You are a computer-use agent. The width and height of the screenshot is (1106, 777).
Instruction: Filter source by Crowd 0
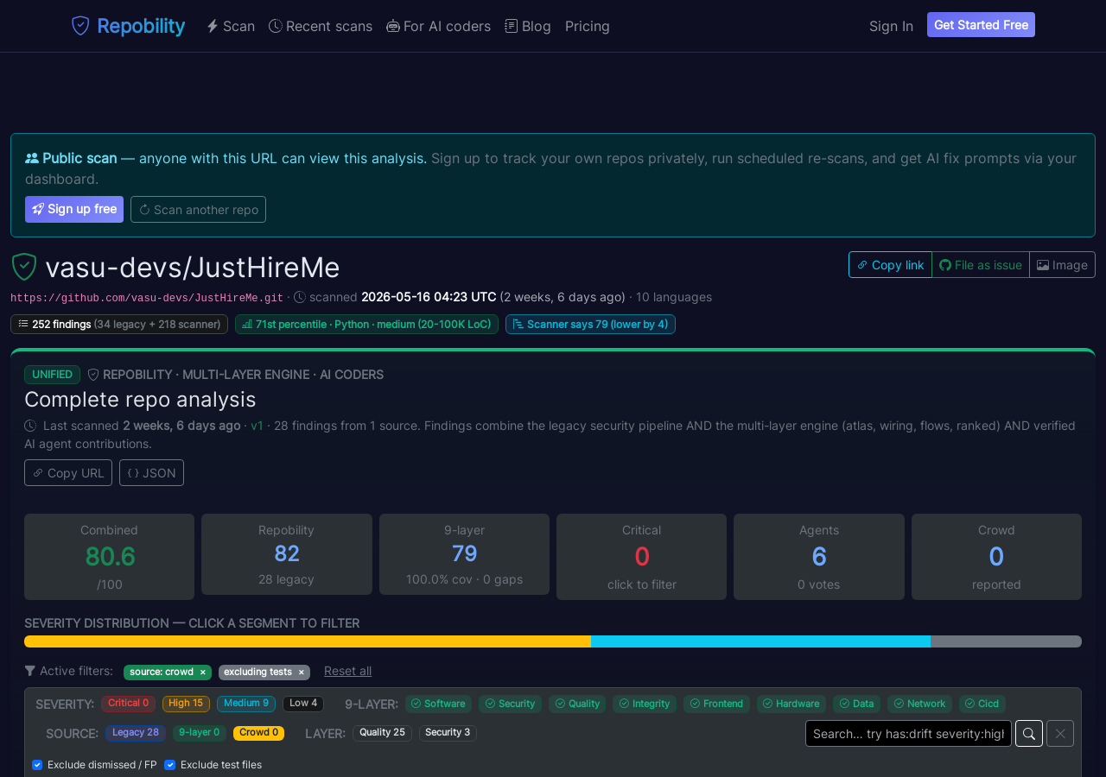click(x=258, y=733)
